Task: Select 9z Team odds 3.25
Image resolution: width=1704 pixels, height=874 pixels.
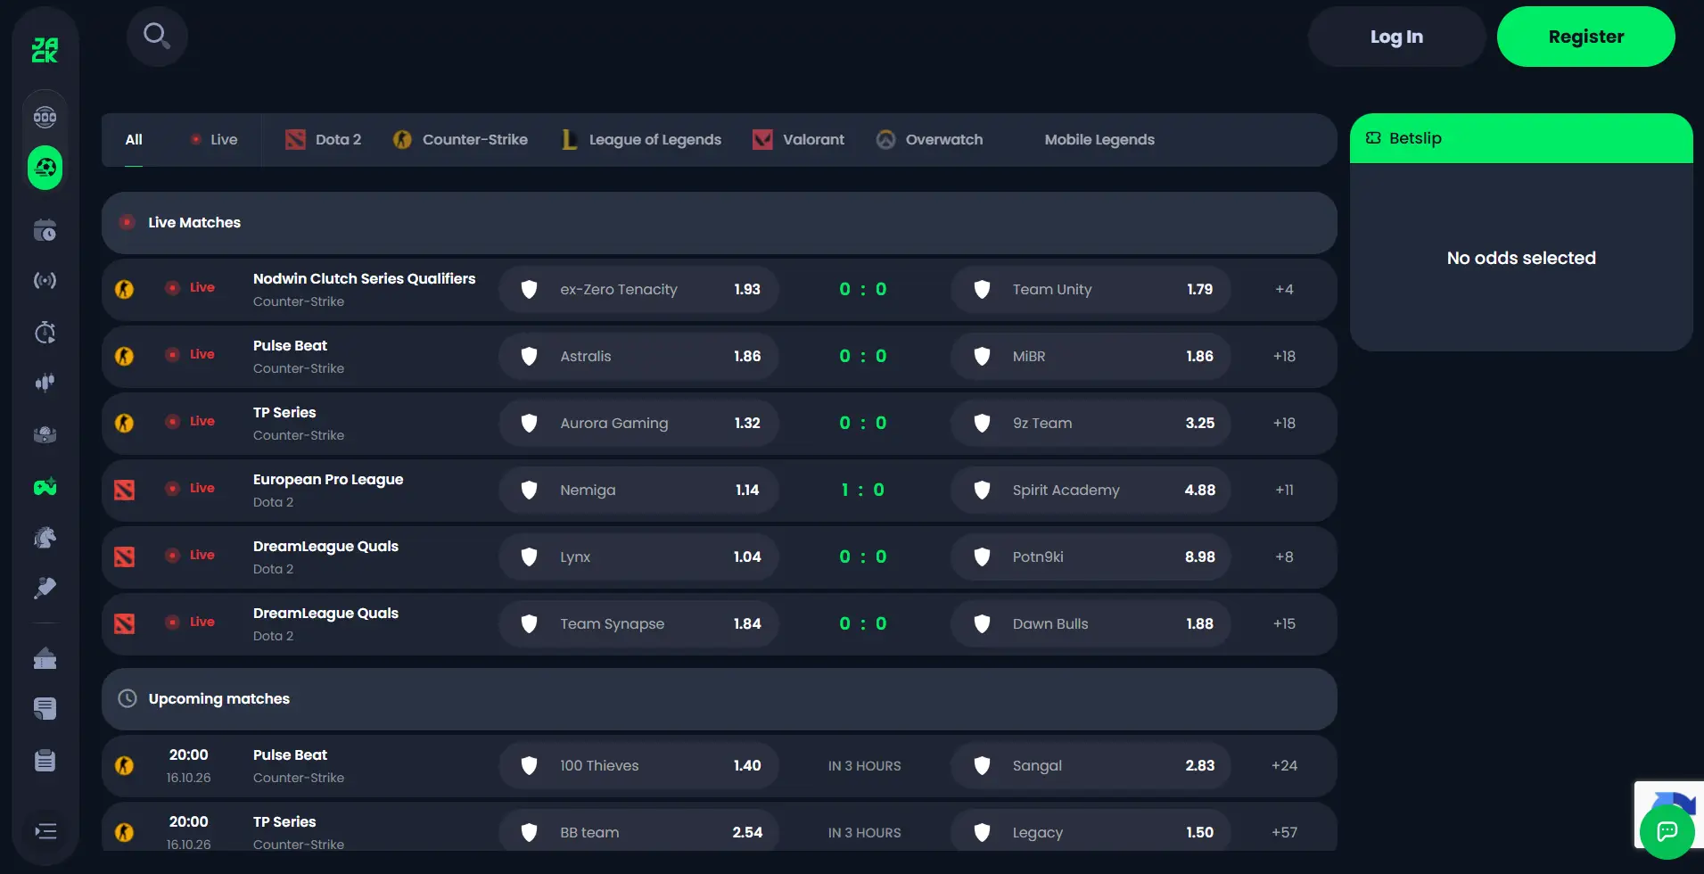Action: 1091,423
